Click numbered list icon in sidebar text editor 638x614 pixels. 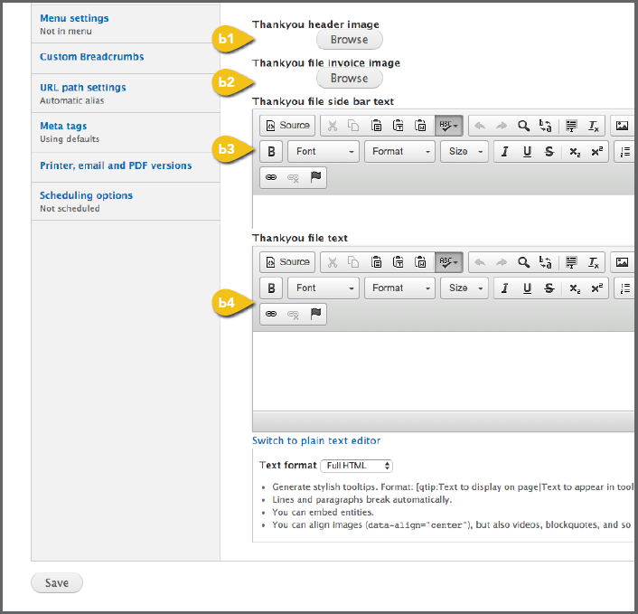tap(625, 152)
